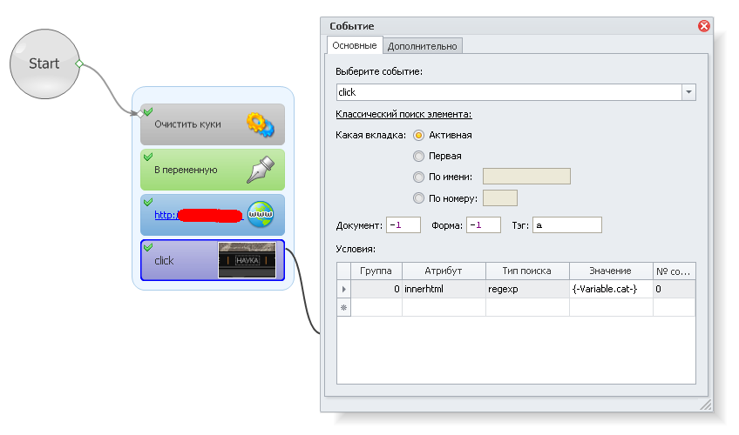Click the Группа column header
The width and height of the screenshot is (739, 435).
[376, 271]
